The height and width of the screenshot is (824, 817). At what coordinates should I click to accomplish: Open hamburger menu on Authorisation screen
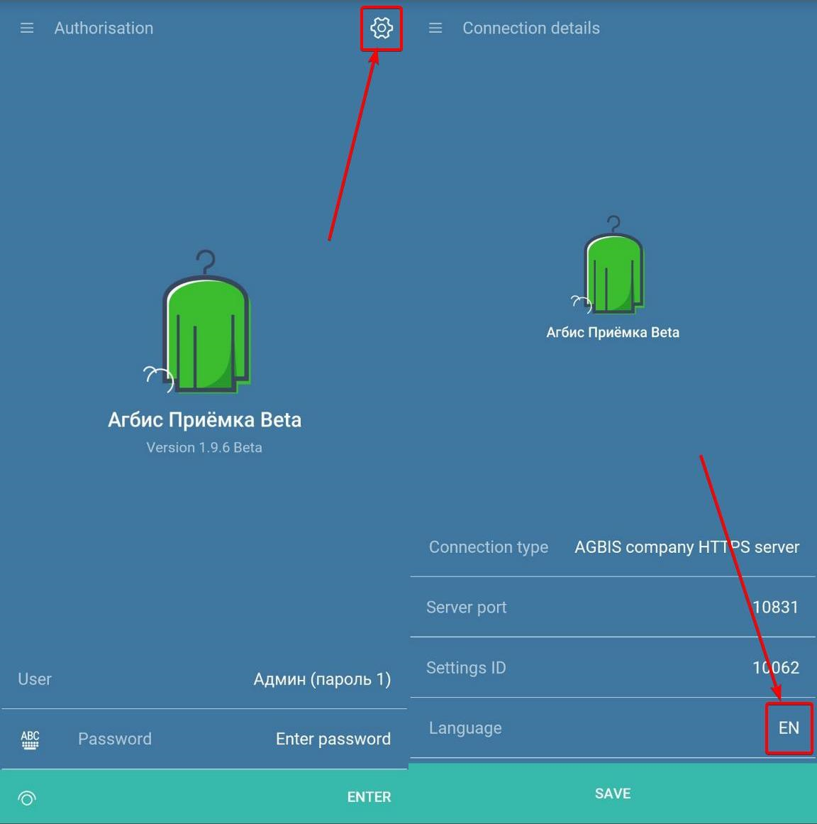[27, 28]
